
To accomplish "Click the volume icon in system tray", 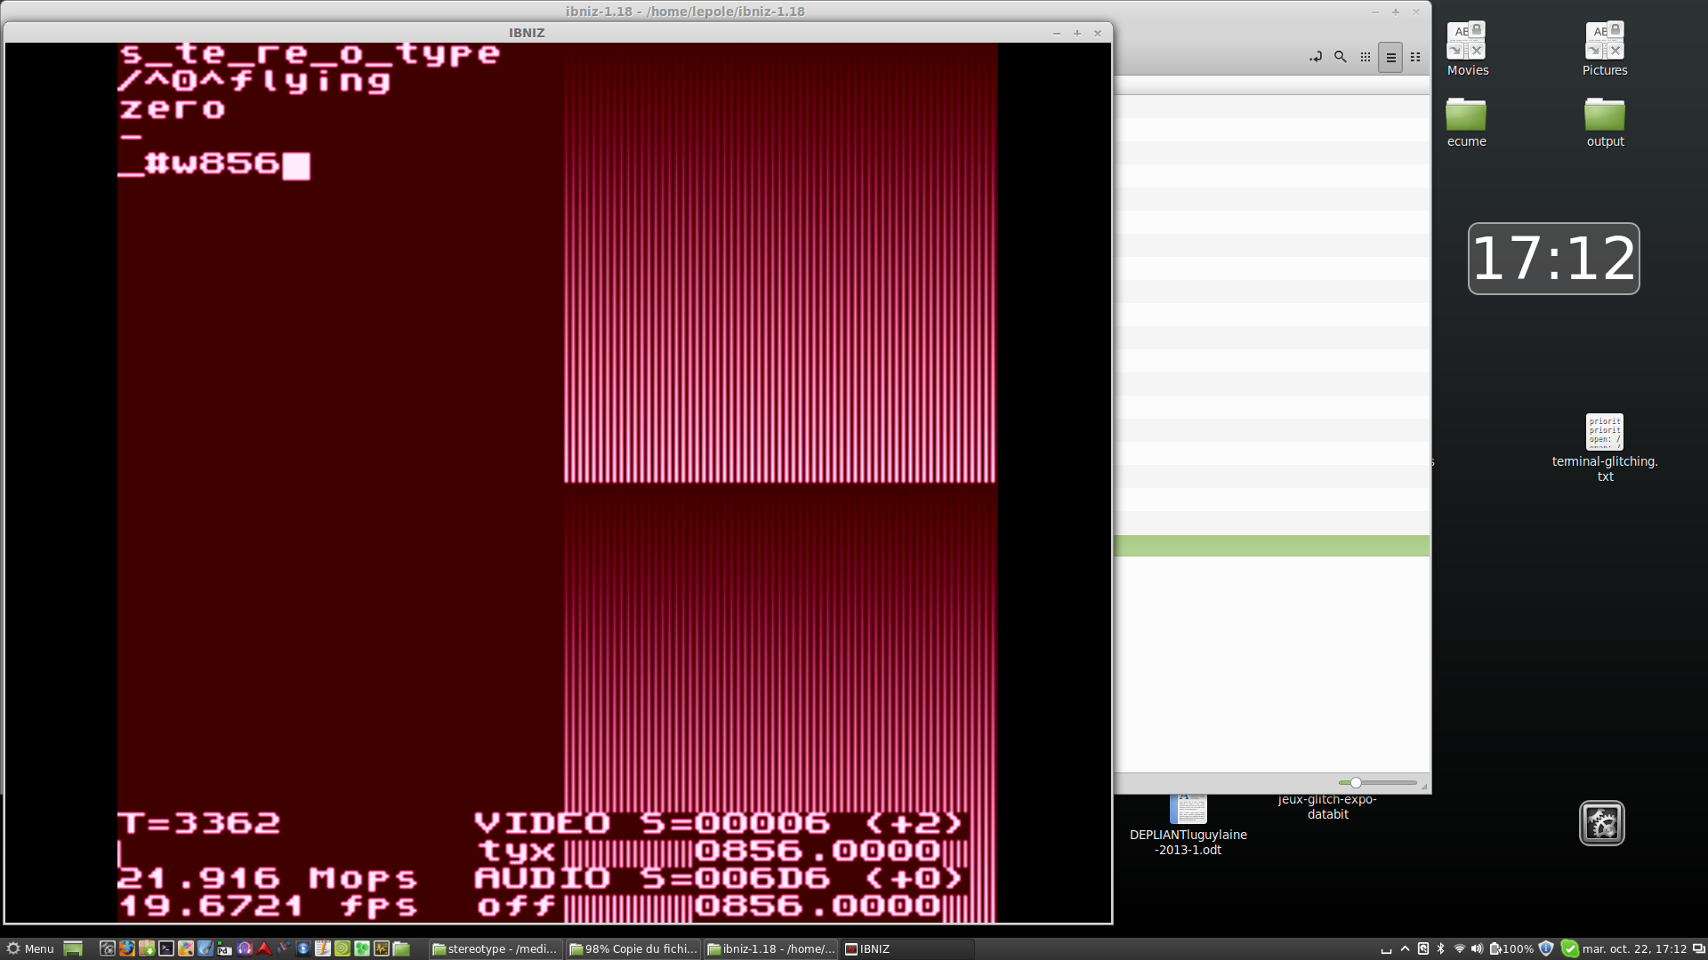I will [1477, 948].
